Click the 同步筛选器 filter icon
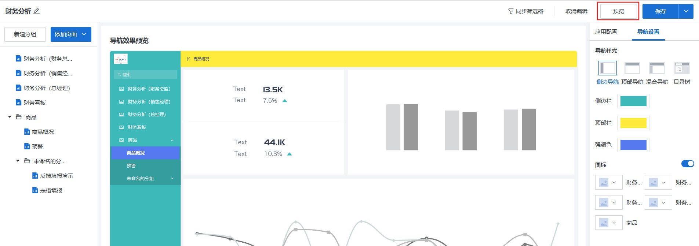The width and height of the screenshot is (699, 246). coord(511,11)
